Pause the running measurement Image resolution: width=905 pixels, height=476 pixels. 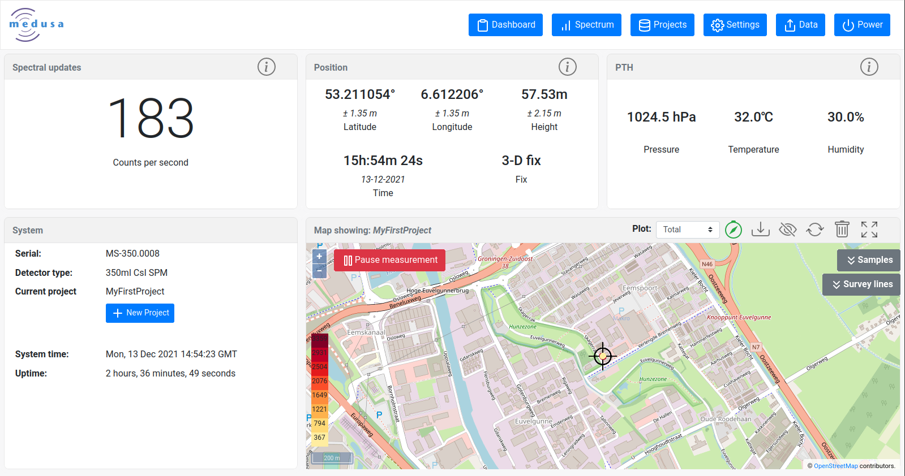point(389,260)
